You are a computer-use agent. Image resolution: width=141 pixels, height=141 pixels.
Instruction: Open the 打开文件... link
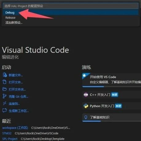coord(16,82)
